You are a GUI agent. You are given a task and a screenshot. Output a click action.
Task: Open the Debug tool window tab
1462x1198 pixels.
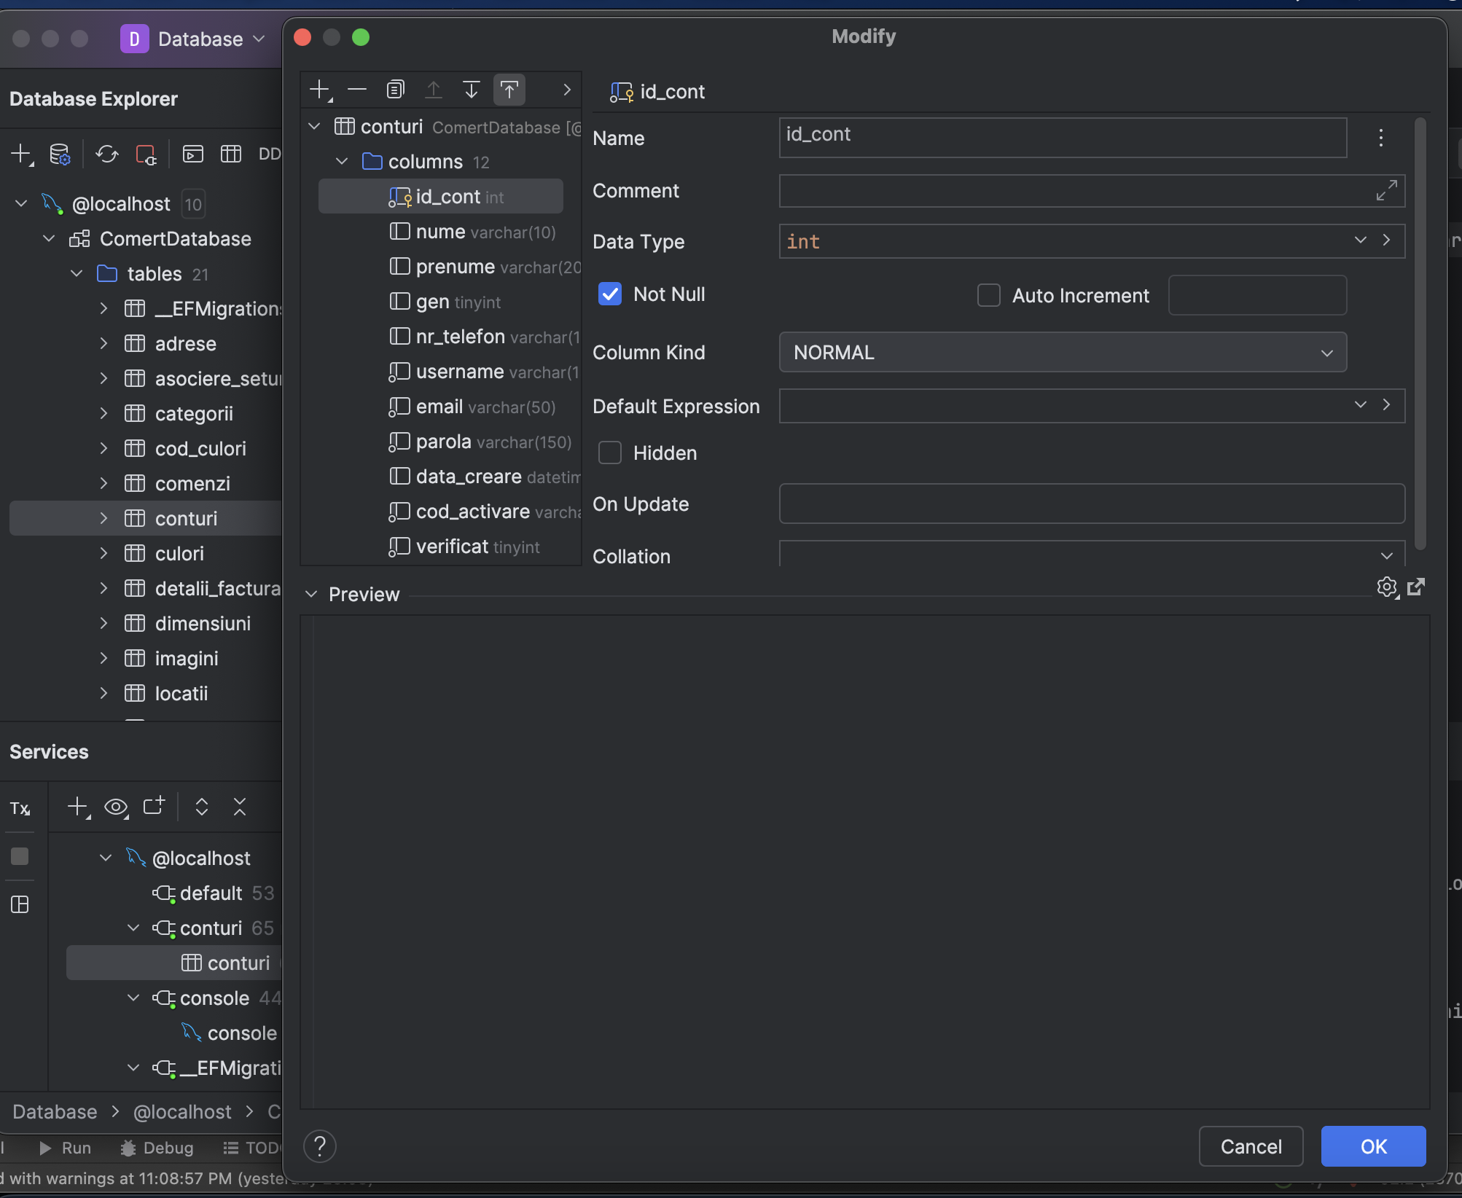tap(157, 1148)
